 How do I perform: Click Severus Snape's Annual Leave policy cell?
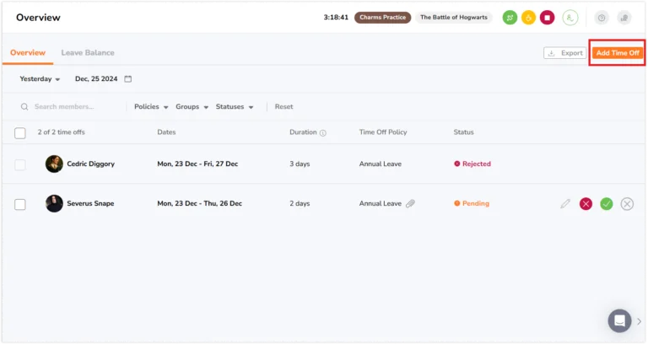(381, 203)
